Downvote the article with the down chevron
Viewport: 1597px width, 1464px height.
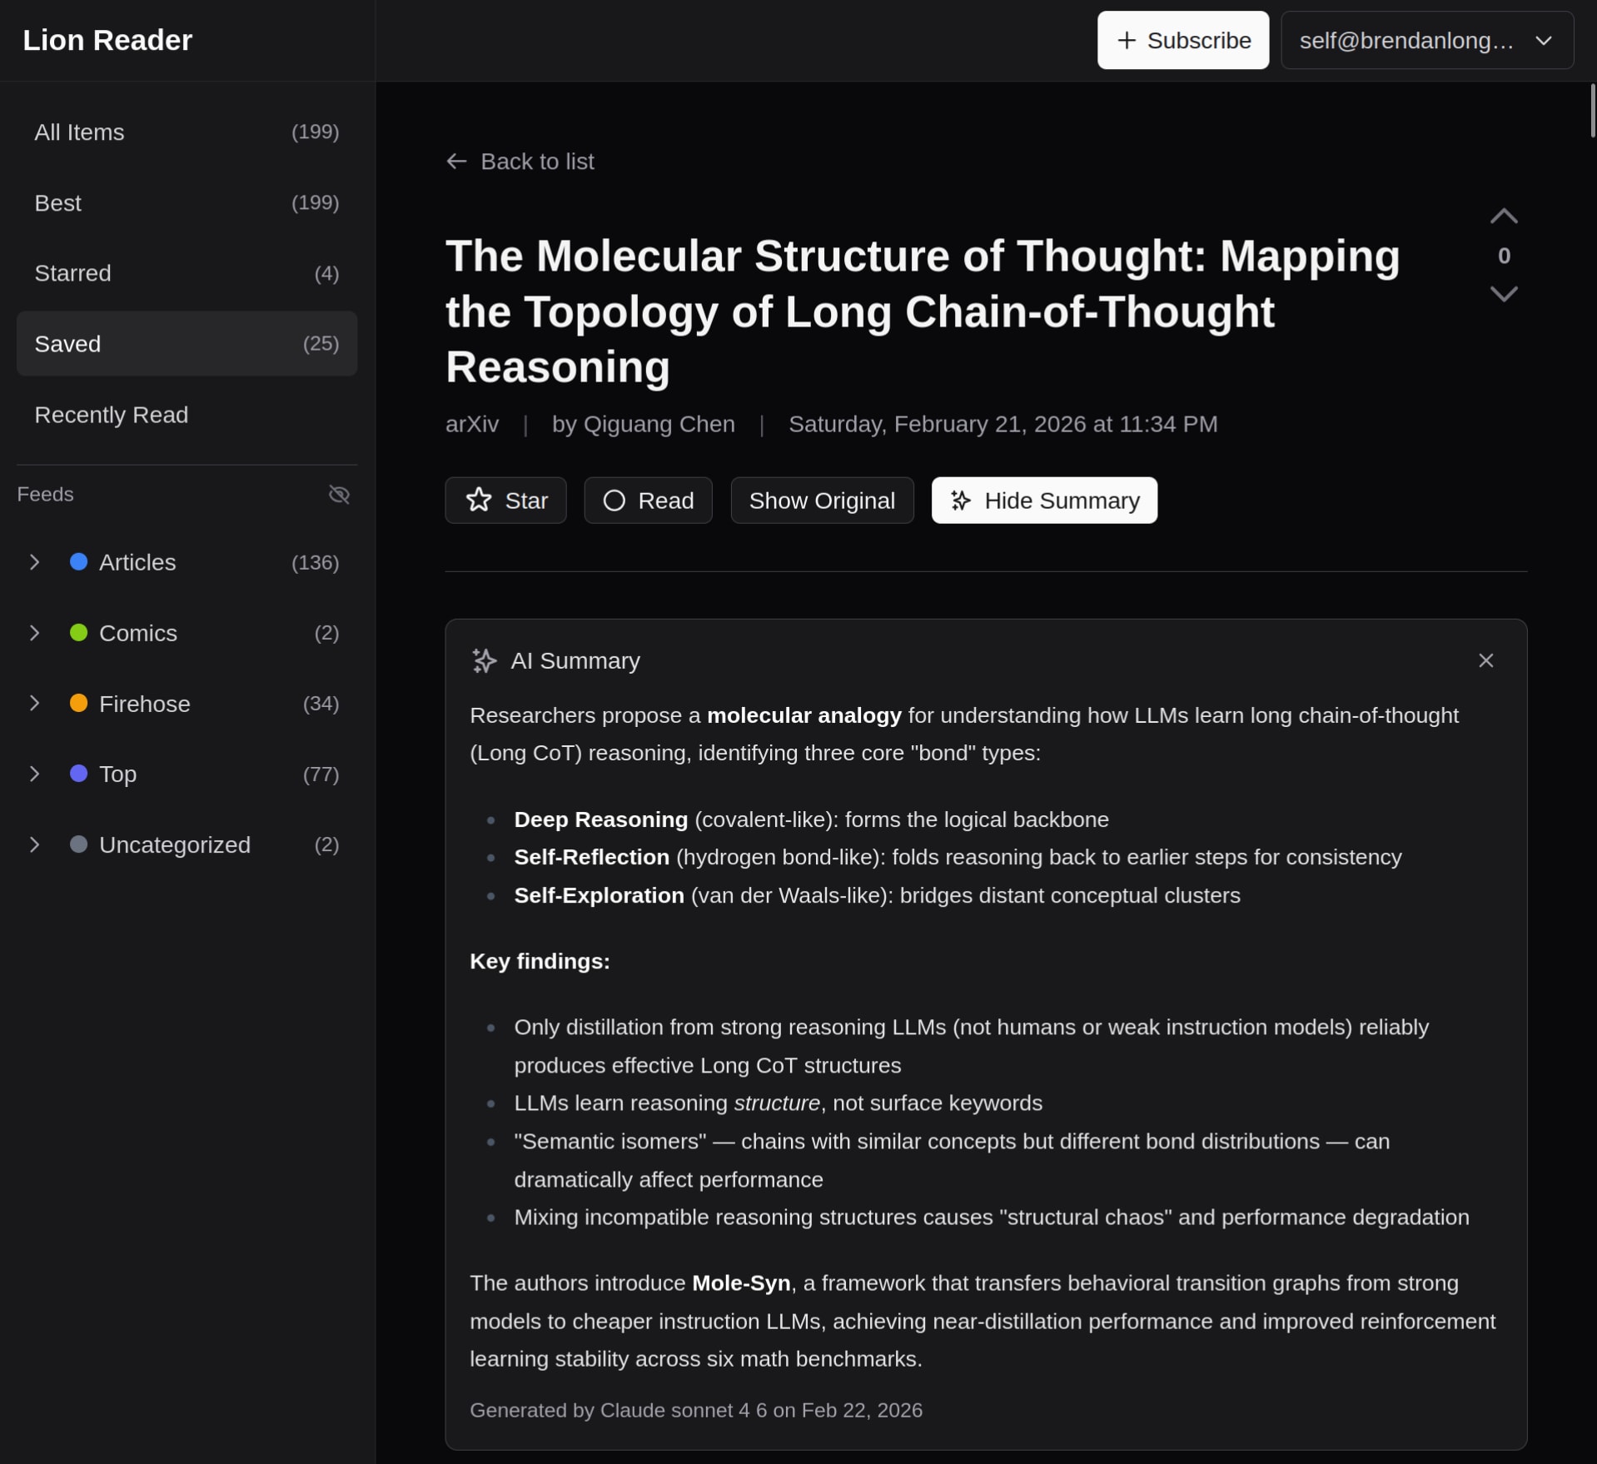[x=1503, y=294]
